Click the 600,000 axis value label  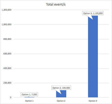coord(7,54)
